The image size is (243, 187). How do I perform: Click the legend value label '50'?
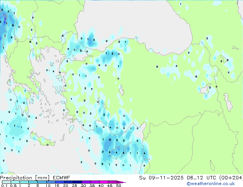pyautogui.click(x=118, y=185)
